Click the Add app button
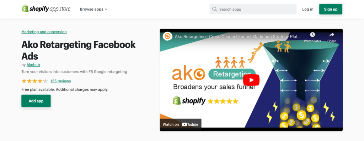 click(x=36, y=101)
